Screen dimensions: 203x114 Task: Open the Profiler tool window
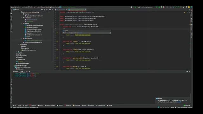point(40,105)
